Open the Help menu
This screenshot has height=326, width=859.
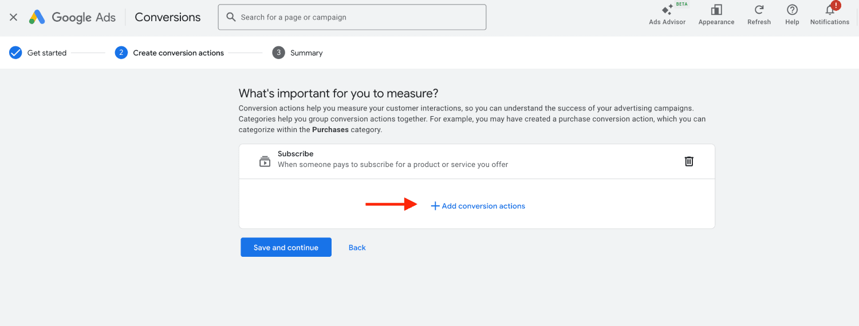[x=793, y=14]
